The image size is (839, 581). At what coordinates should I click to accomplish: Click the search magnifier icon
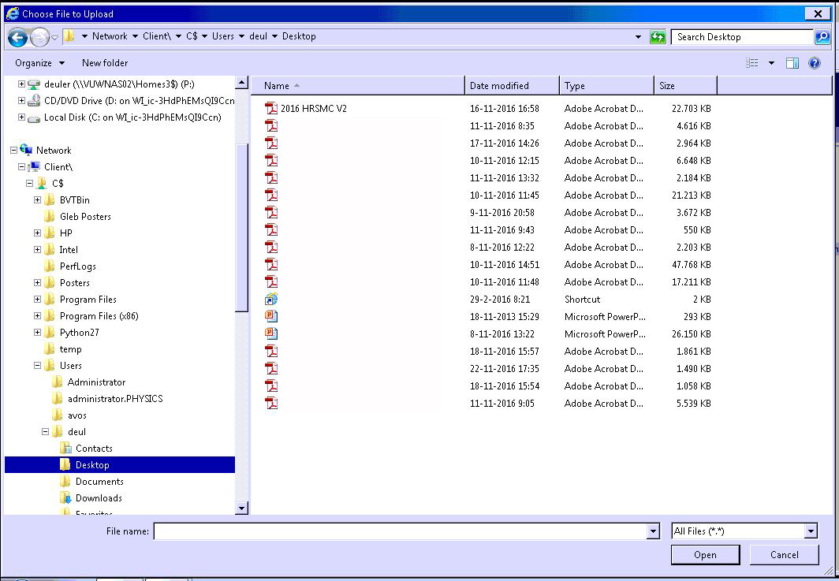point(822,37)
